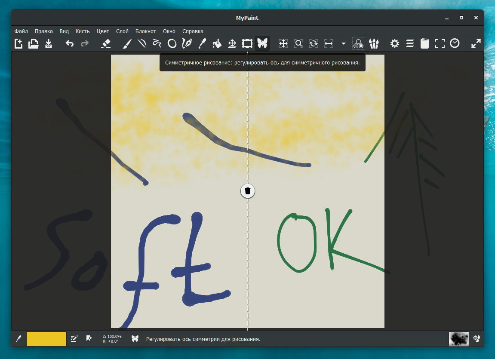Open the Окно menu
This screenshot has width=495, height=359.
click(169, 31)
